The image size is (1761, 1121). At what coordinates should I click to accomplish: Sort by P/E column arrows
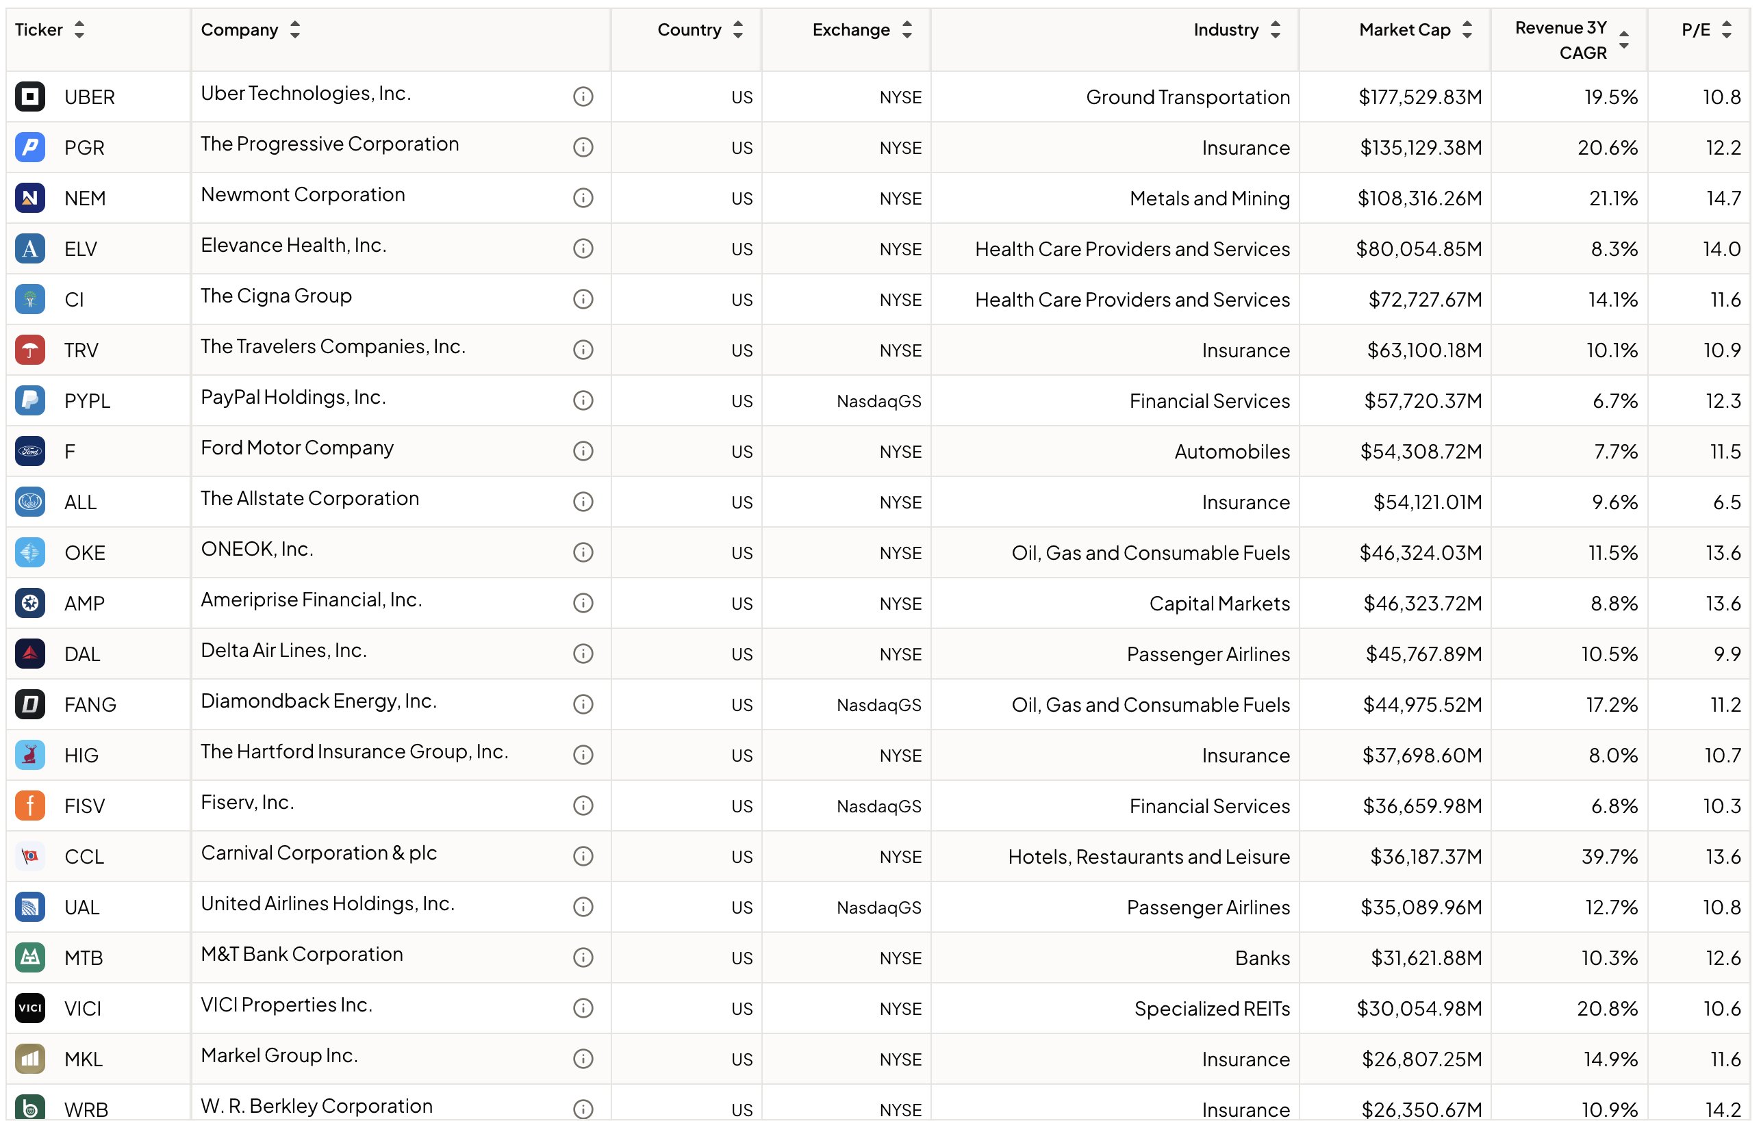coord(1727,30)
